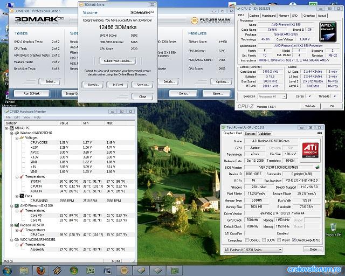Collapse Temperatures under Radeon HD 5770
The height and width of the screenshot is (276, 345).
[x=17, y=230]
